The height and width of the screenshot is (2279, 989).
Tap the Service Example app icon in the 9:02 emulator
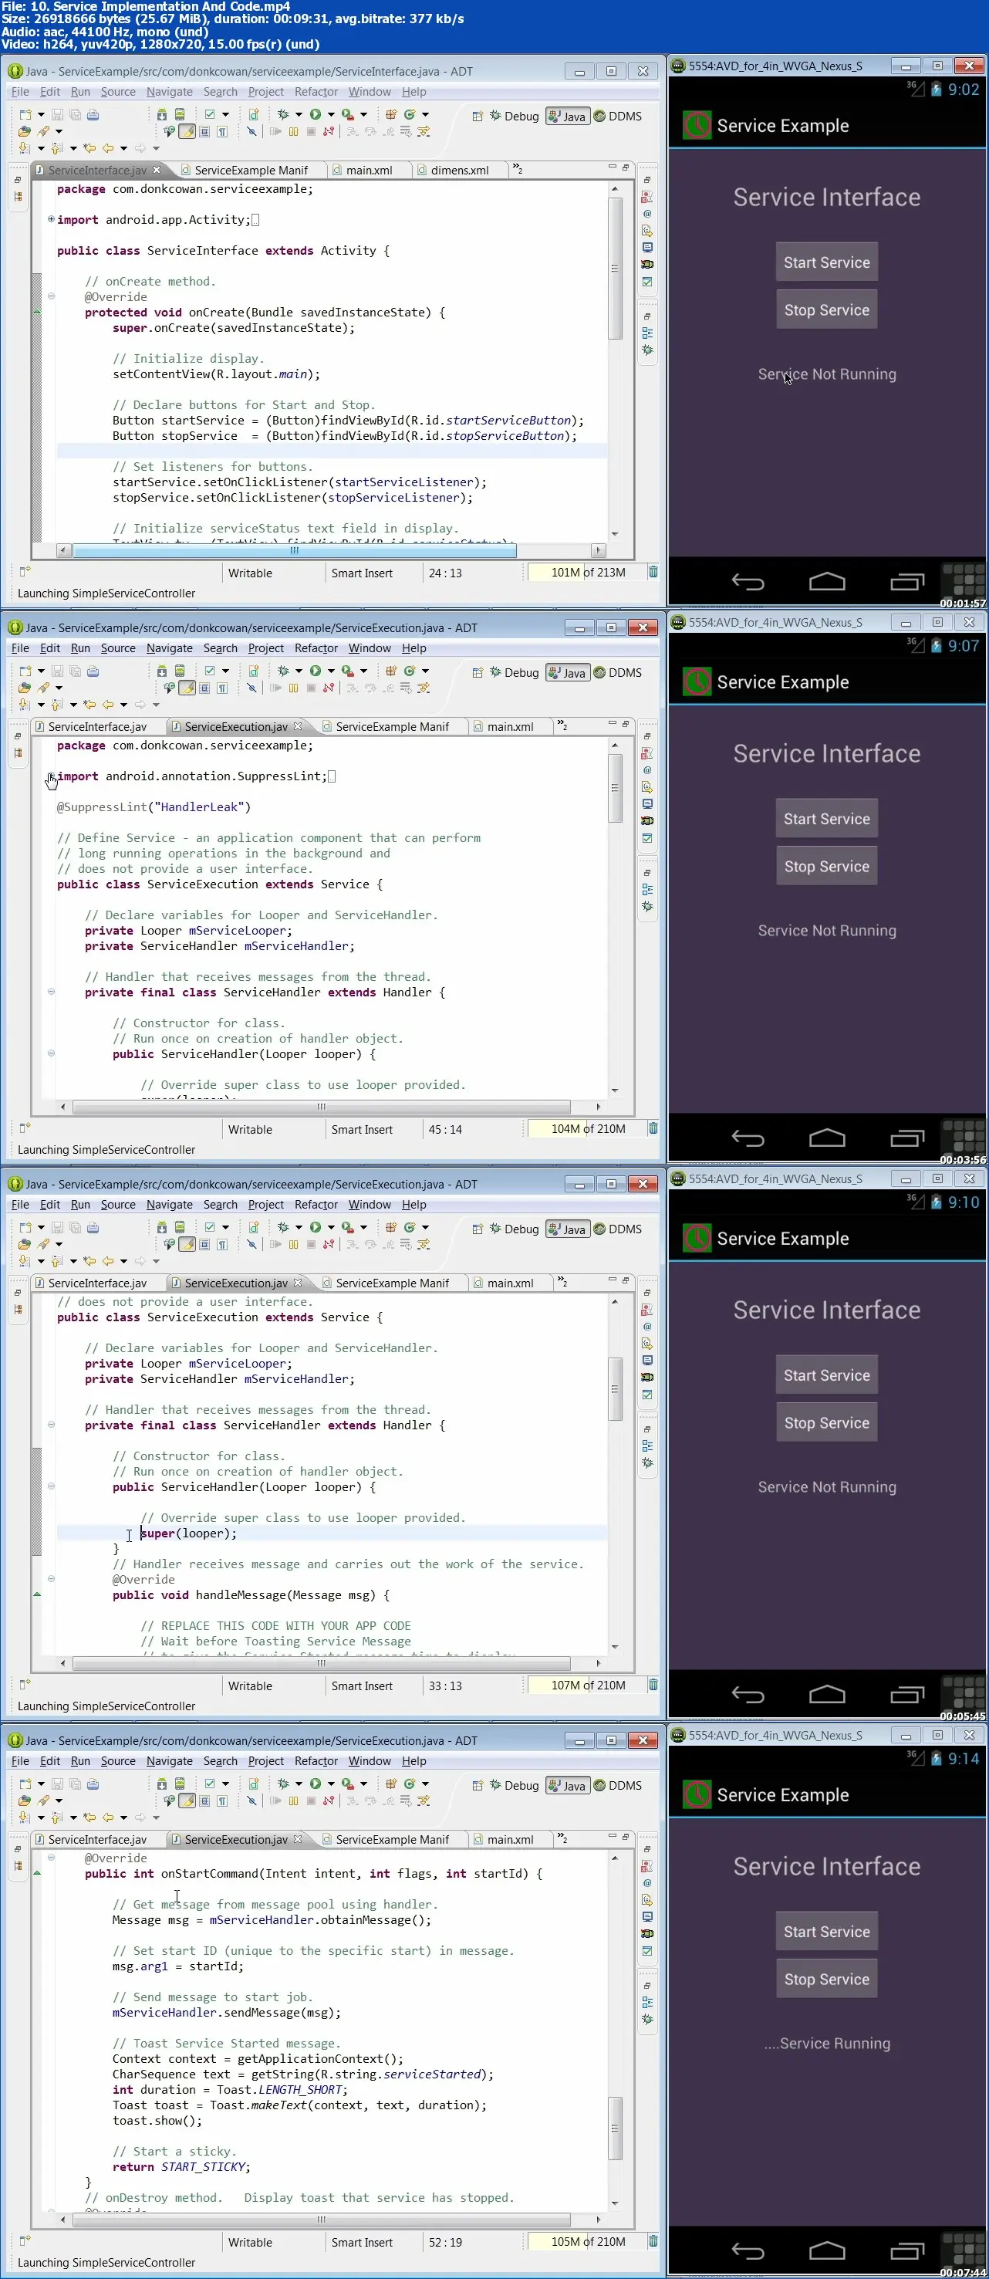coord(697,126)
